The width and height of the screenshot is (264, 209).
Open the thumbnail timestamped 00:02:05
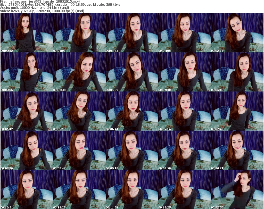185,33
